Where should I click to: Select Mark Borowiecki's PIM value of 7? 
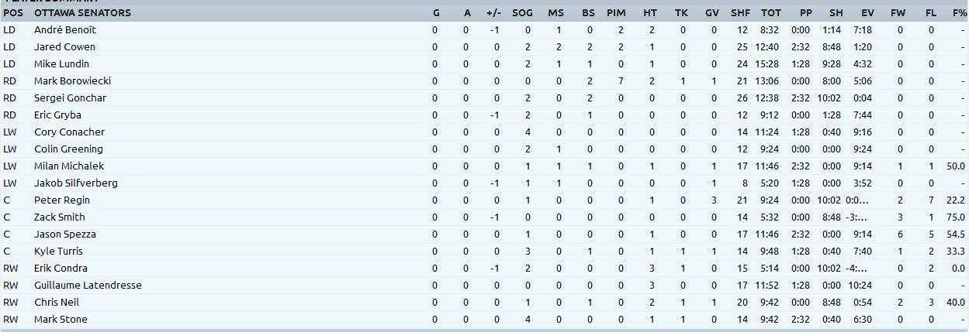(621, 80)
